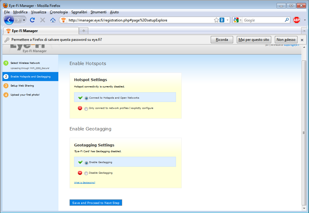Click the Hotspot Settings heading
309x213 pixels.
90,80
